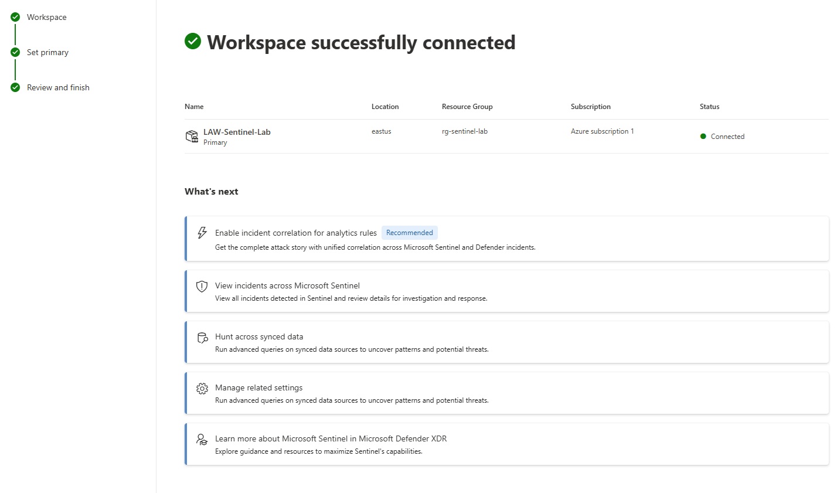Click the LAW-Sentinel-Lab workspace icon

pyautogui.click(x=192, y=137)
